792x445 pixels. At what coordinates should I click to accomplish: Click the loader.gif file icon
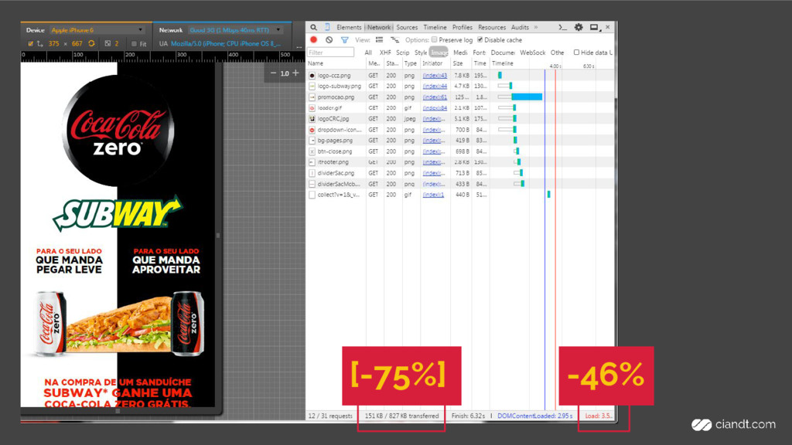pyautogui.click(x=312, y=108)
